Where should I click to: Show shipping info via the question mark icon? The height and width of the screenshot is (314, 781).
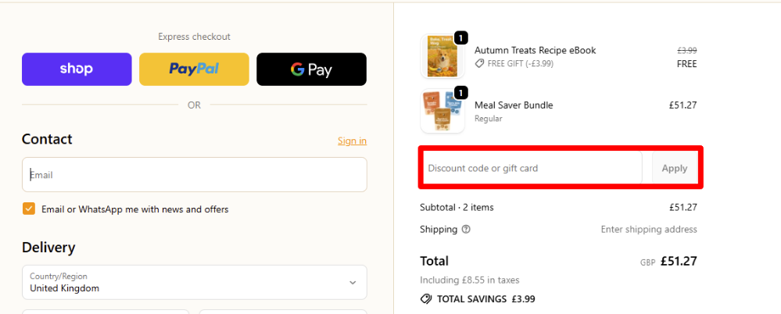coord(466,230)
